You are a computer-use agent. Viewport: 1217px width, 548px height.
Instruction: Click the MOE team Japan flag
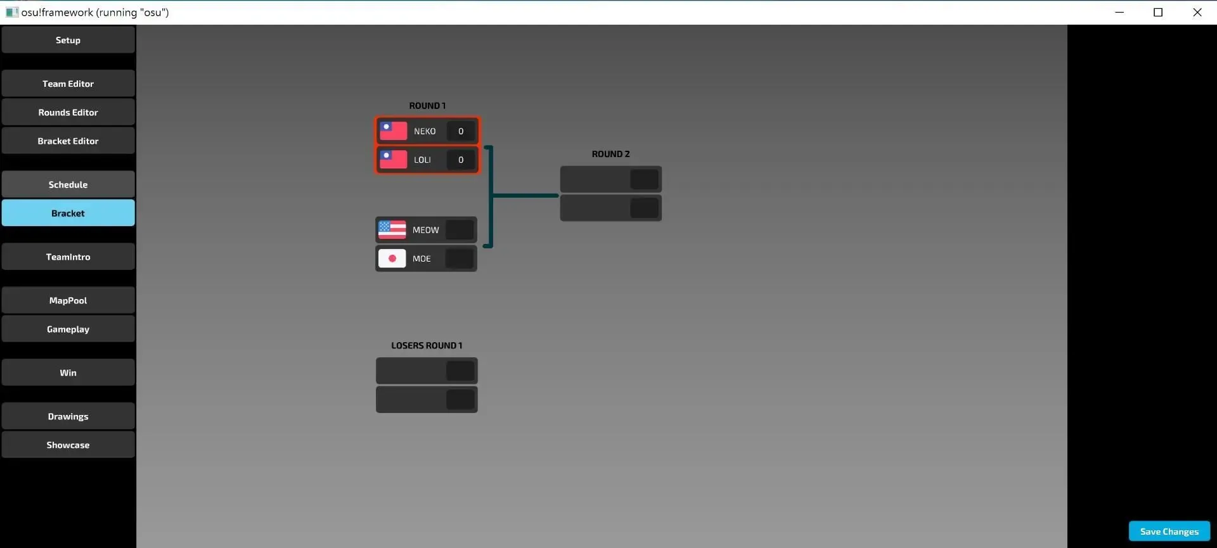click(x=392, y=258)
